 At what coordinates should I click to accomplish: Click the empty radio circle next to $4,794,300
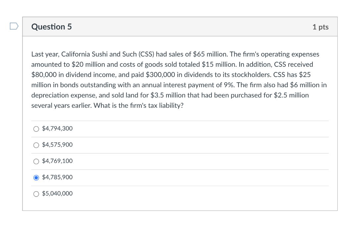pyautogui.click(x=36, y=129)
